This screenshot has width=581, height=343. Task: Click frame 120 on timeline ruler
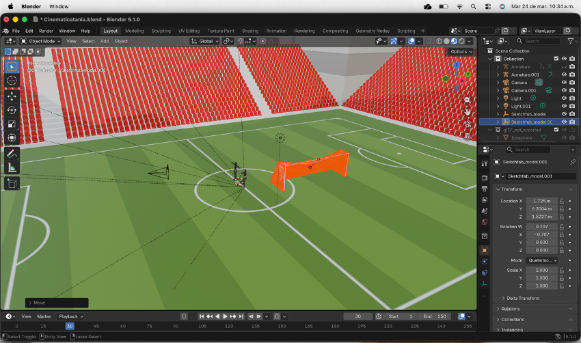(x=229, y=327)
